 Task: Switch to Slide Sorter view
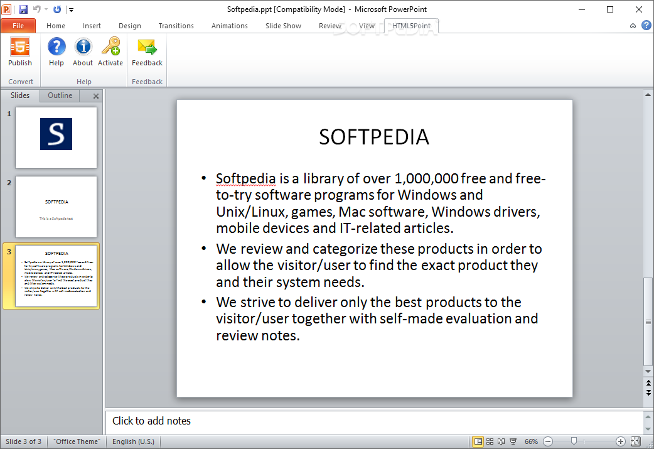[490, 441]
